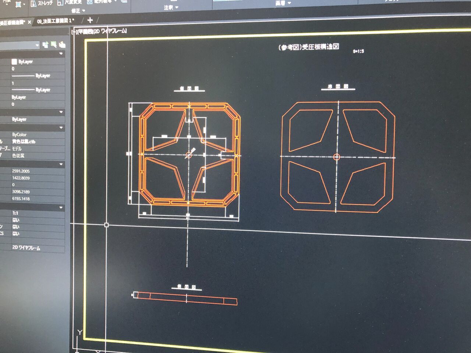
Task: Click the はい value in the CS row
Action: (16, 233)
